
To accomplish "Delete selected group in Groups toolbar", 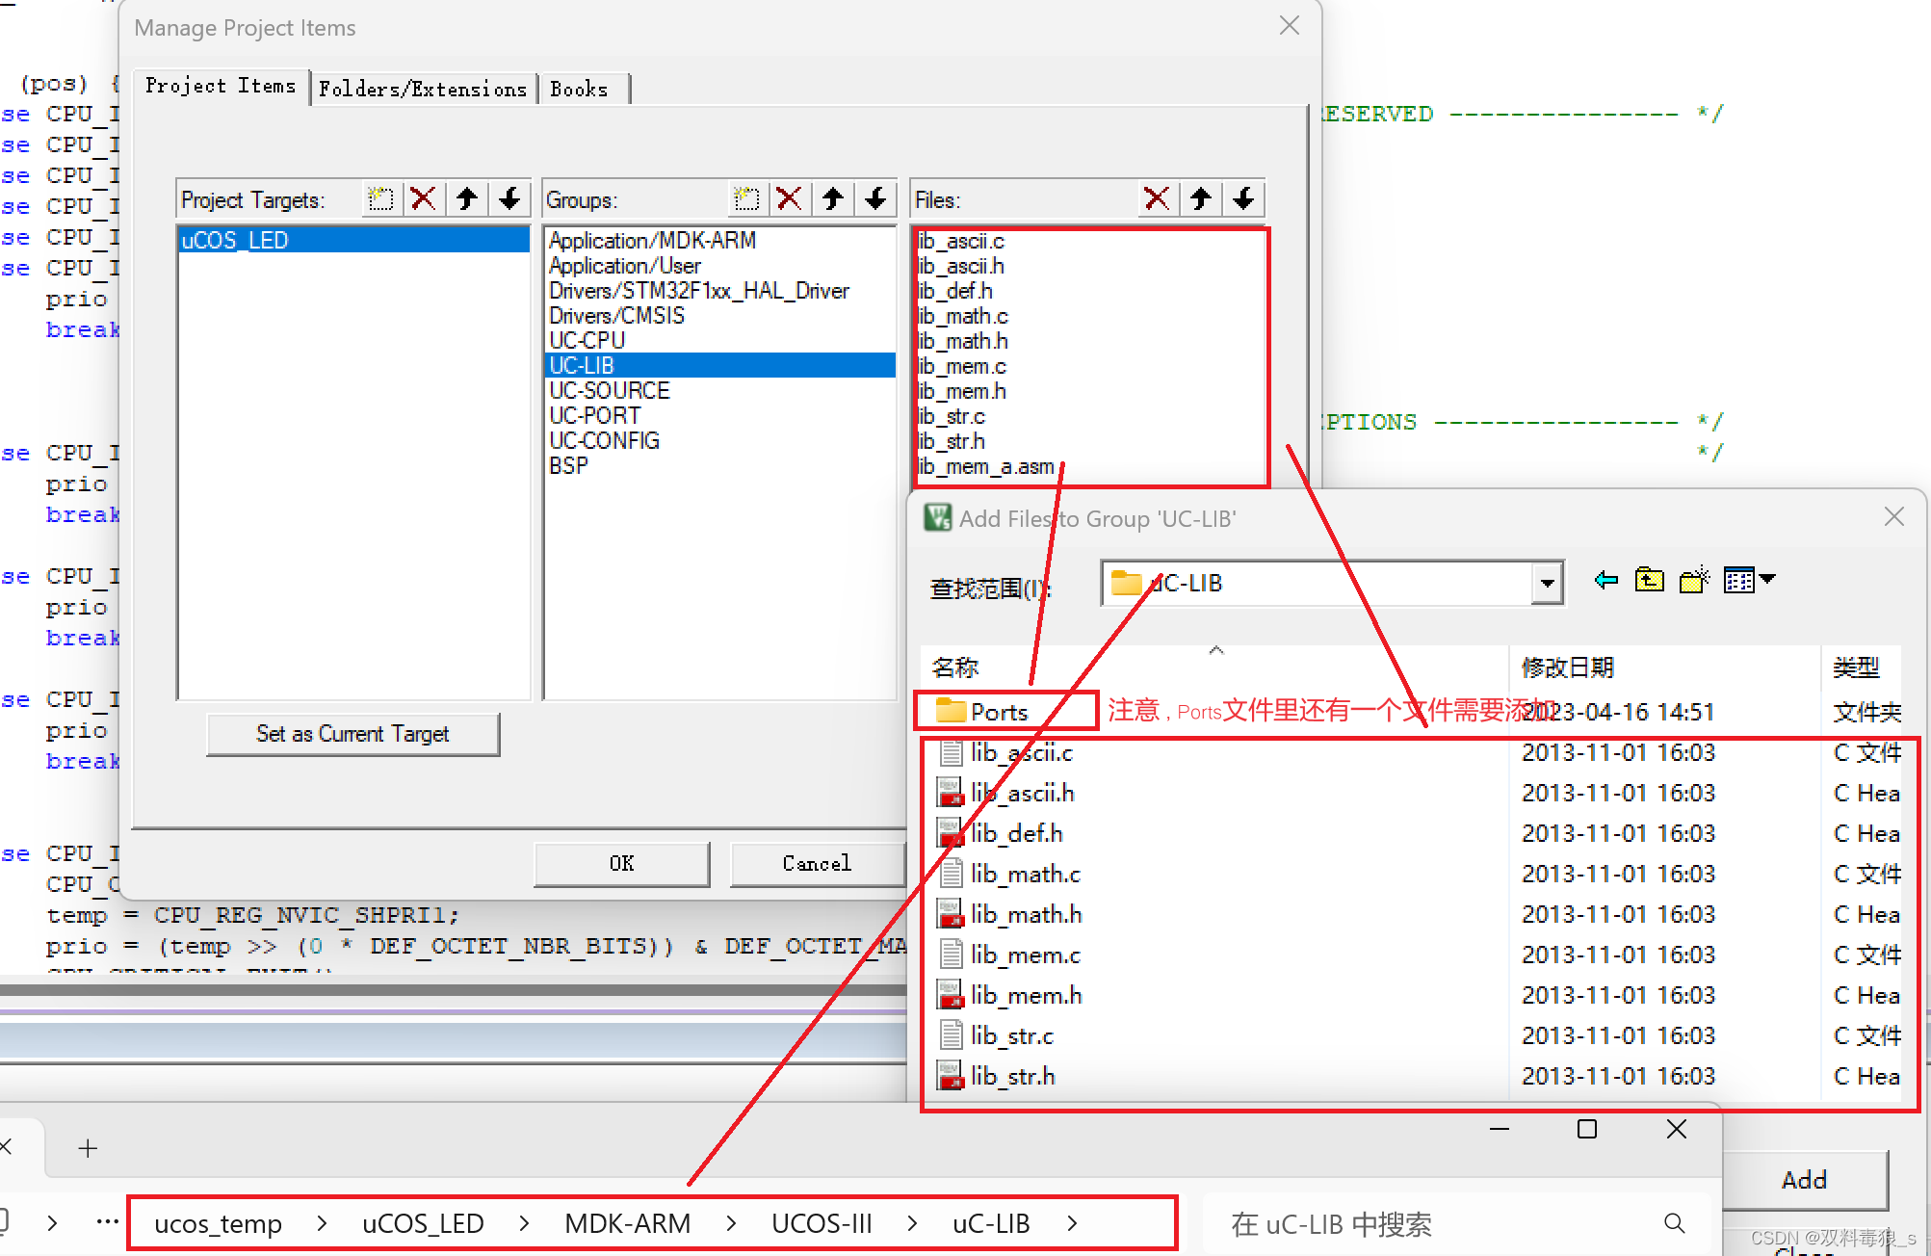I will 789,199.
